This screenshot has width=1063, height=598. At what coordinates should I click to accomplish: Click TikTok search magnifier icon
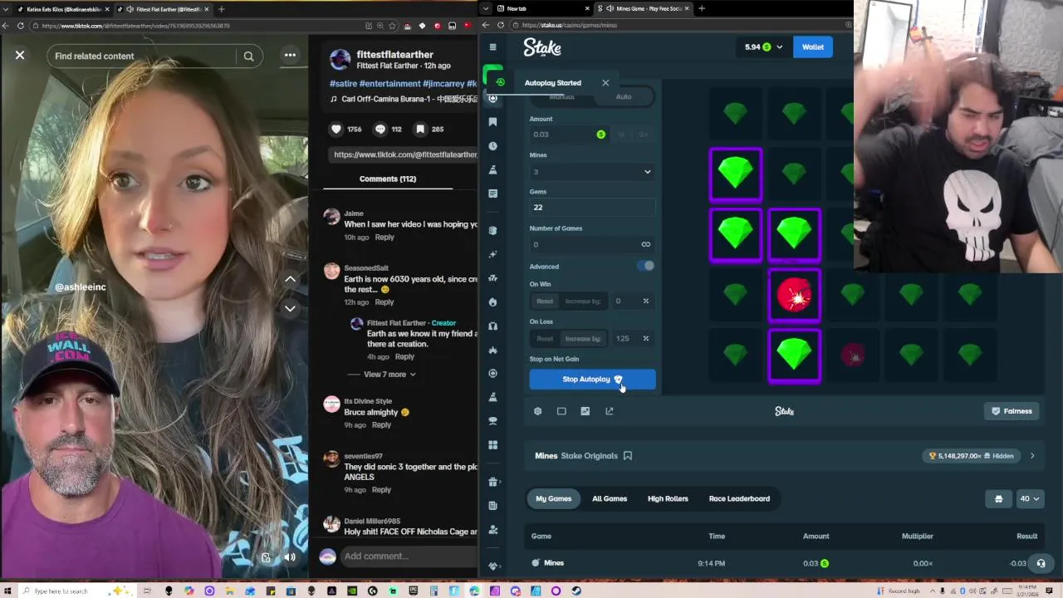point(248,56)
